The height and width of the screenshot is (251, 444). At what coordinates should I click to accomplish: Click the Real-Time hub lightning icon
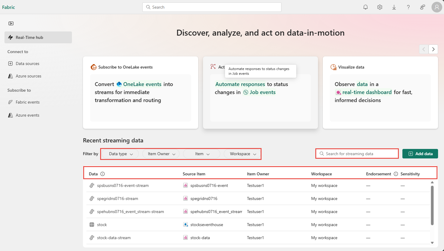tap(10, 37)
